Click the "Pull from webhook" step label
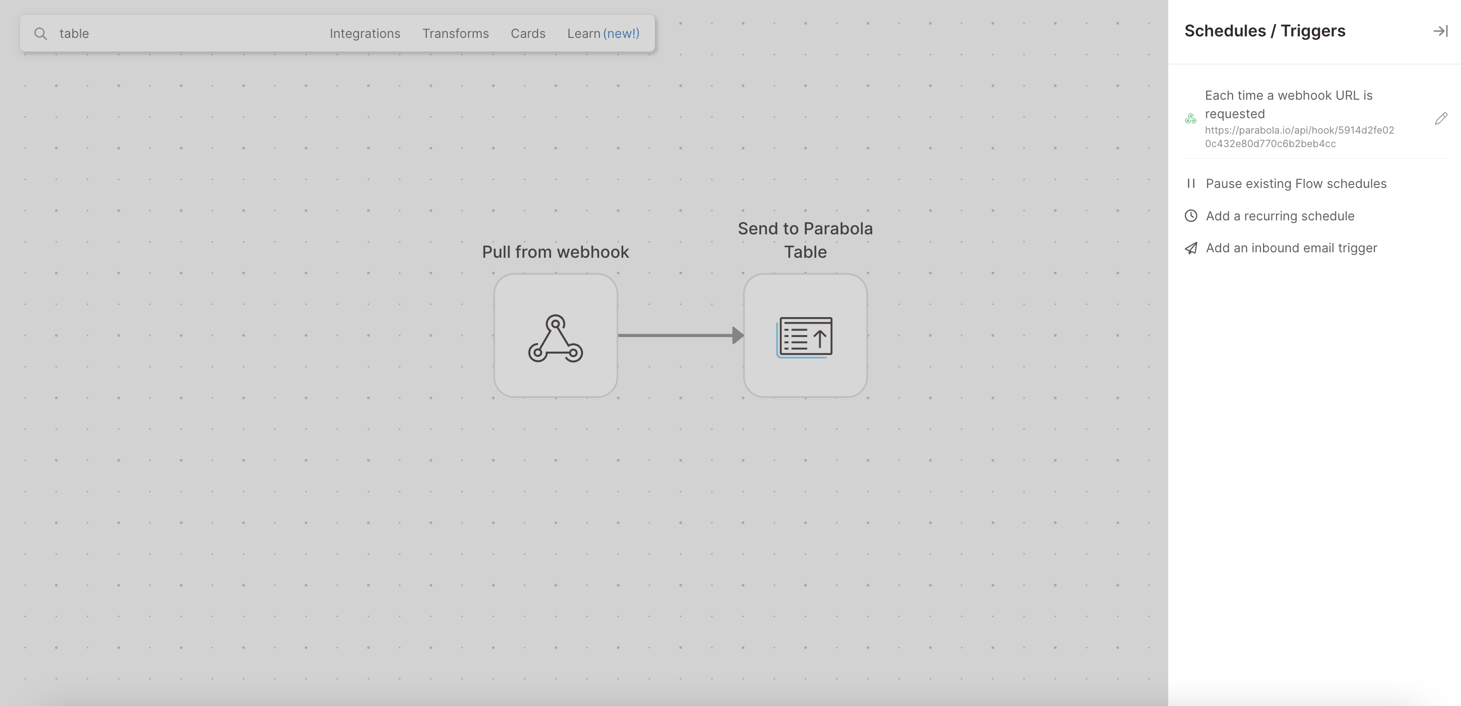This screenshot has width=1461, height=706. 555,252
